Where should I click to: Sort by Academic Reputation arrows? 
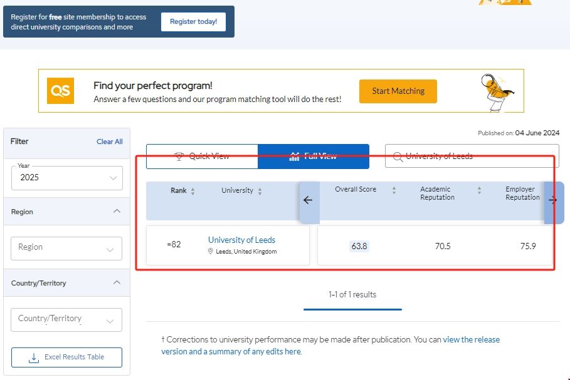[479, 190]
